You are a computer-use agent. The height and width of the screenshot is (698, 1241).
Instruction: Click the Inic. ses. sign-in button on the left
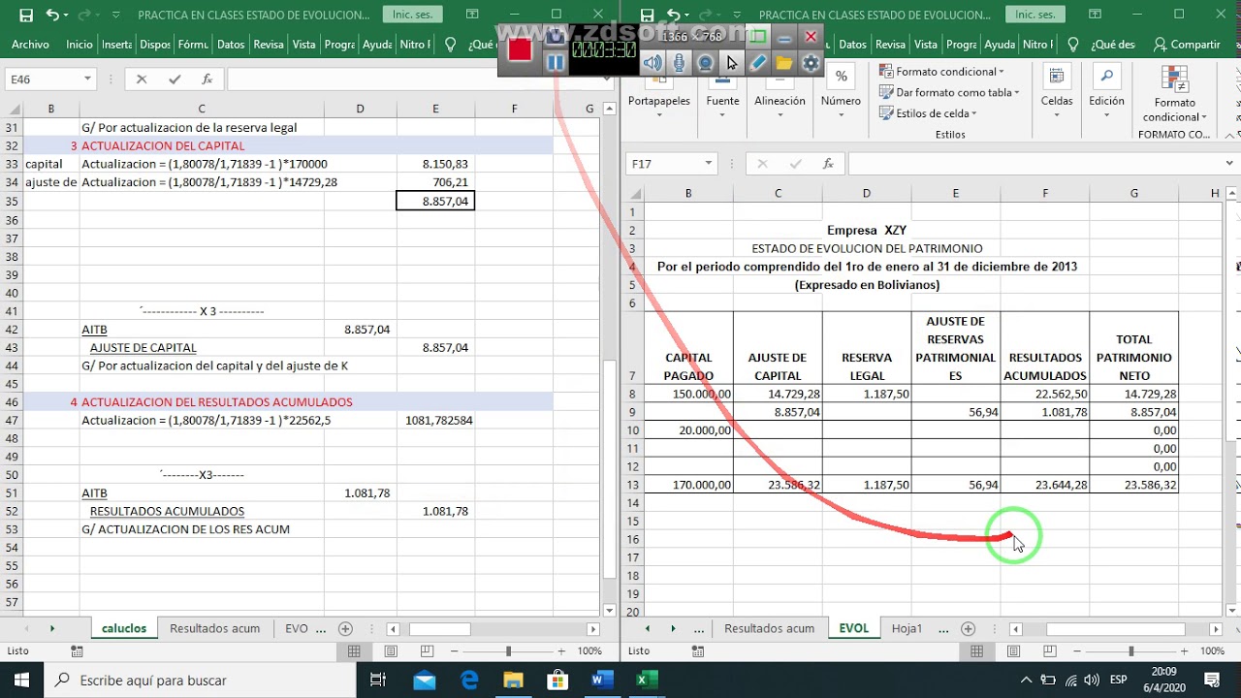tap(411, 15)
